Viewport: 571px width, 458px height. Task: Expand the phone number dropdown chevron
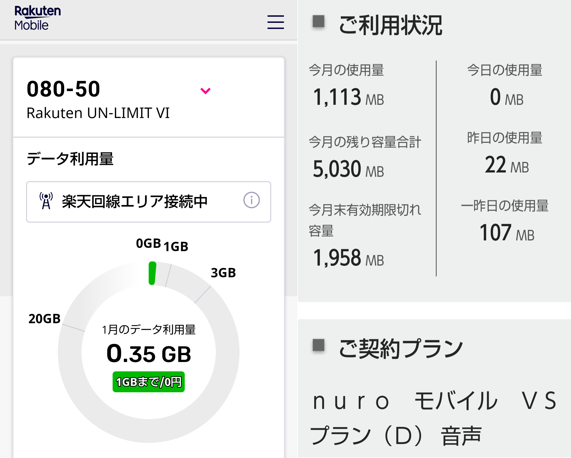coord(205,91)
